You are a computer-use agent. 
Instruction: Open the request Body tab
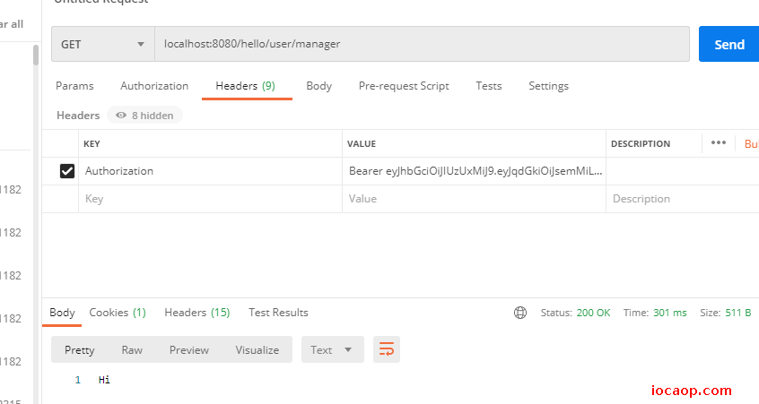(319, 86)
